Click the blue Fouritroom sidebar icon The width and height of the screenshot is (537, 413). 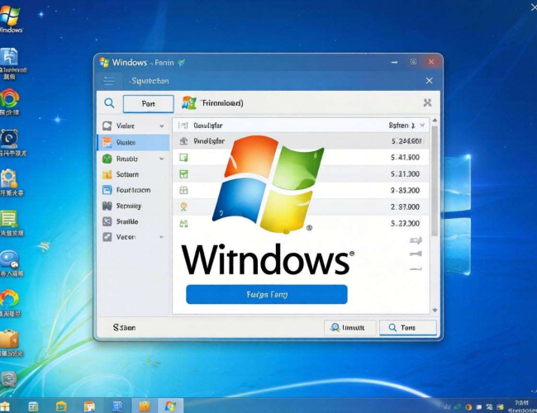(x=107, y=190)
